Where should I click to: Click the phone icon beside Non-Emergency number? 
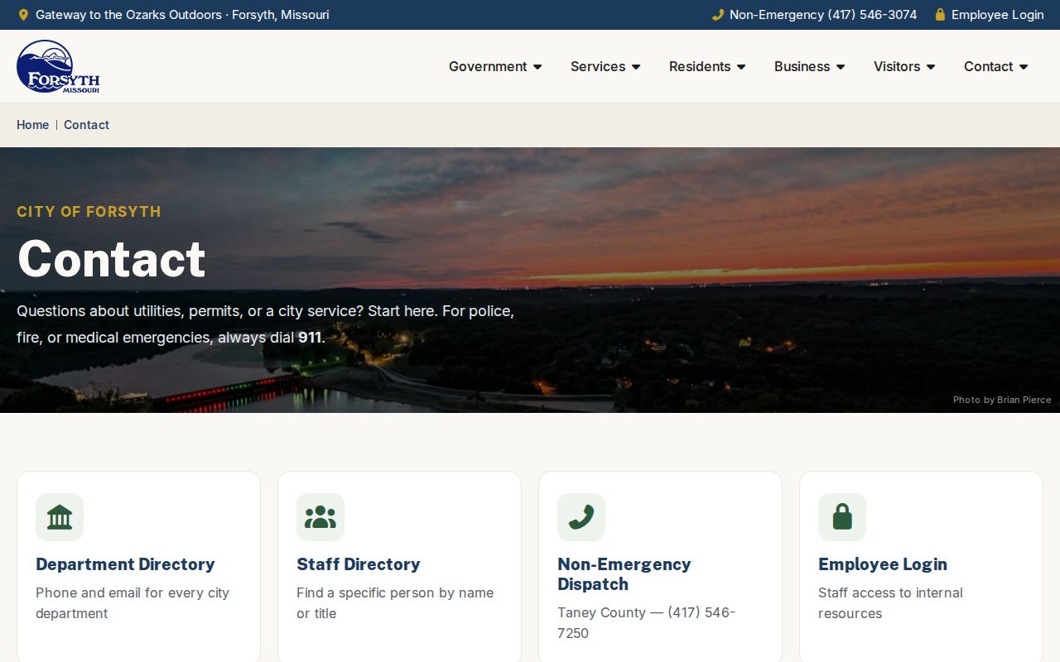(x=718, y=15)
